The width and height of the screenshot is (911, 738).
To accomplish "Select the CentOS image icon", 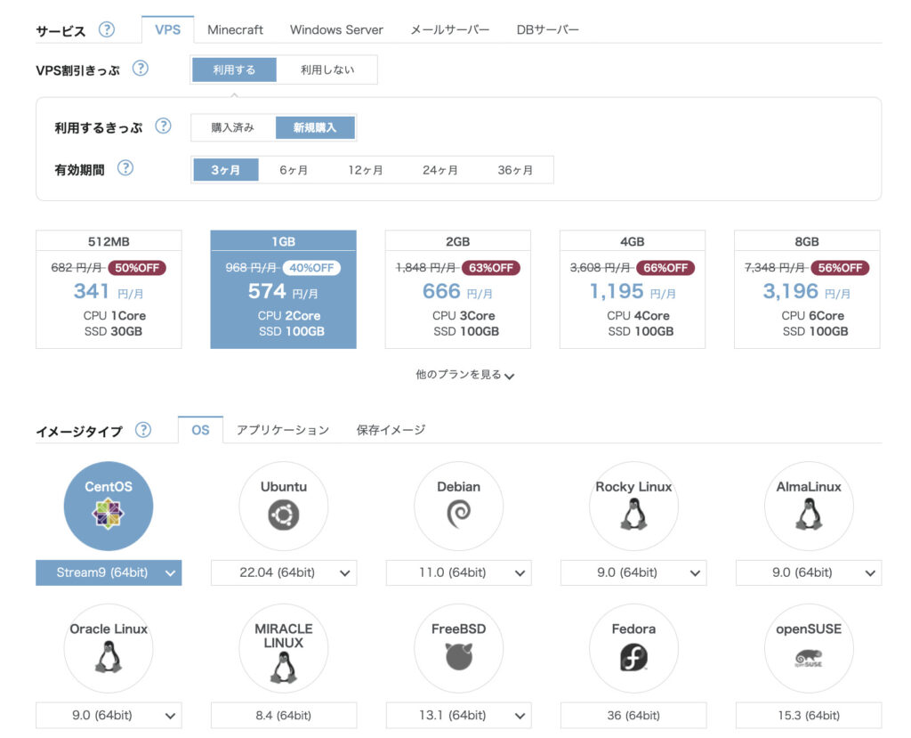I will pos(109,506).
